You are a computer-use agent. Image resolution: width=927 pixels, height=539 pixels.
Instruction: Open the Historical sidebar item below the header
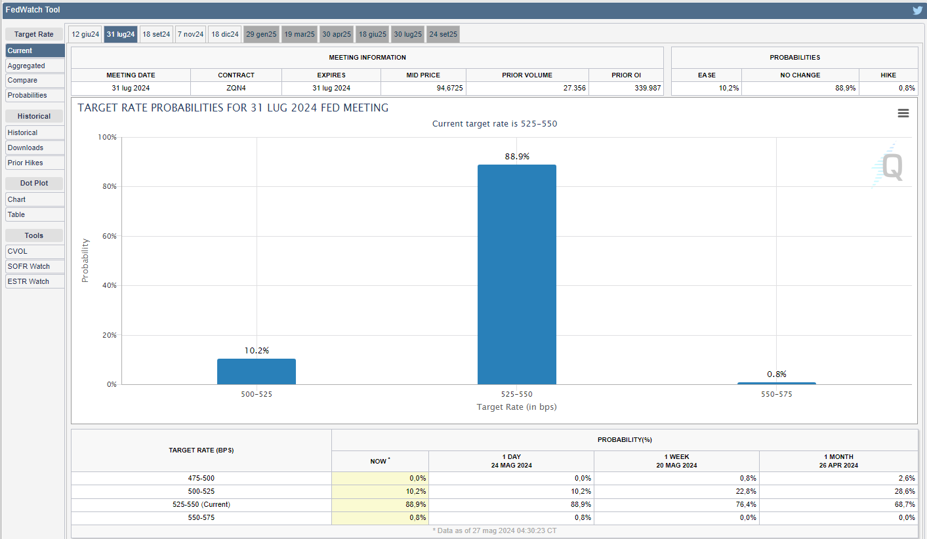click(x=35, y=132)
